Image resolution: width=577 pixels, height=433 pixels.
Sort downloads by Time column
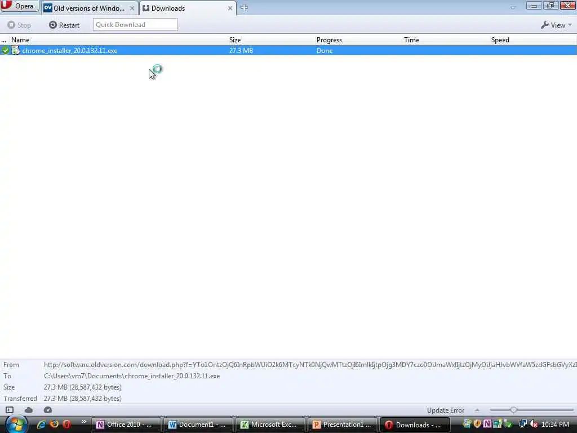click(x=411, y=40)
